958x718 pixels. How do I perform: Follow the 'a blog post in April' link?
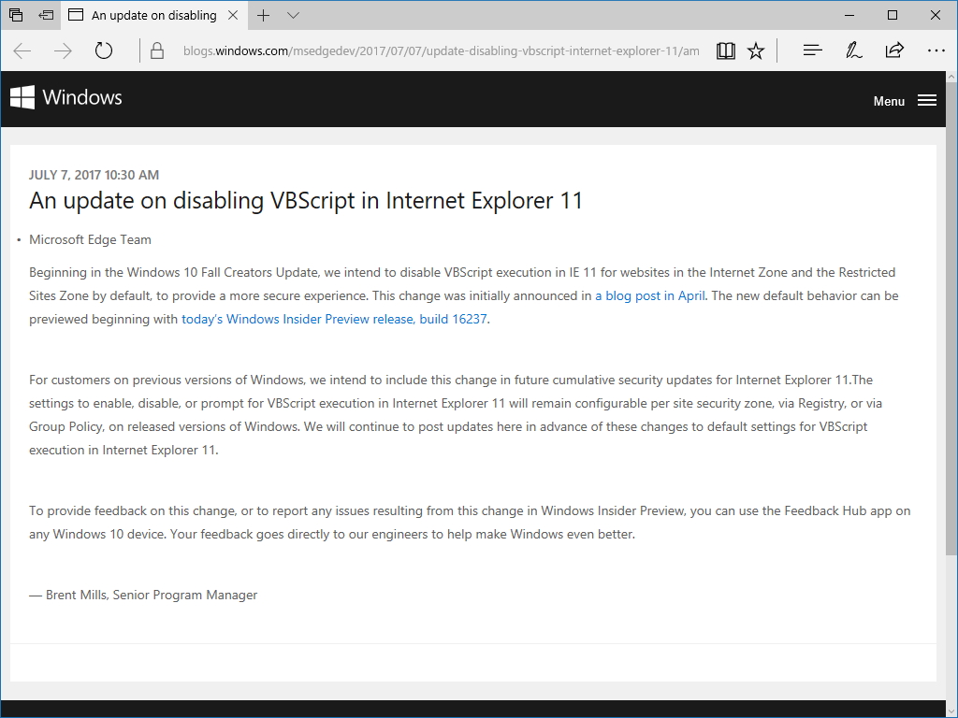pos(647,295)
